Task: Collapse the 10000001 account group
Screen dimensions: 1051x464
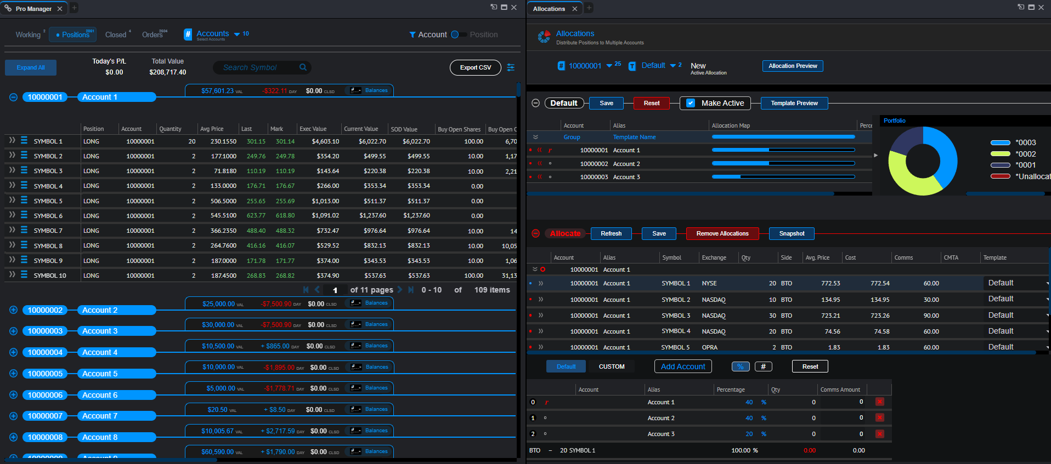Action: pos(14,97)
